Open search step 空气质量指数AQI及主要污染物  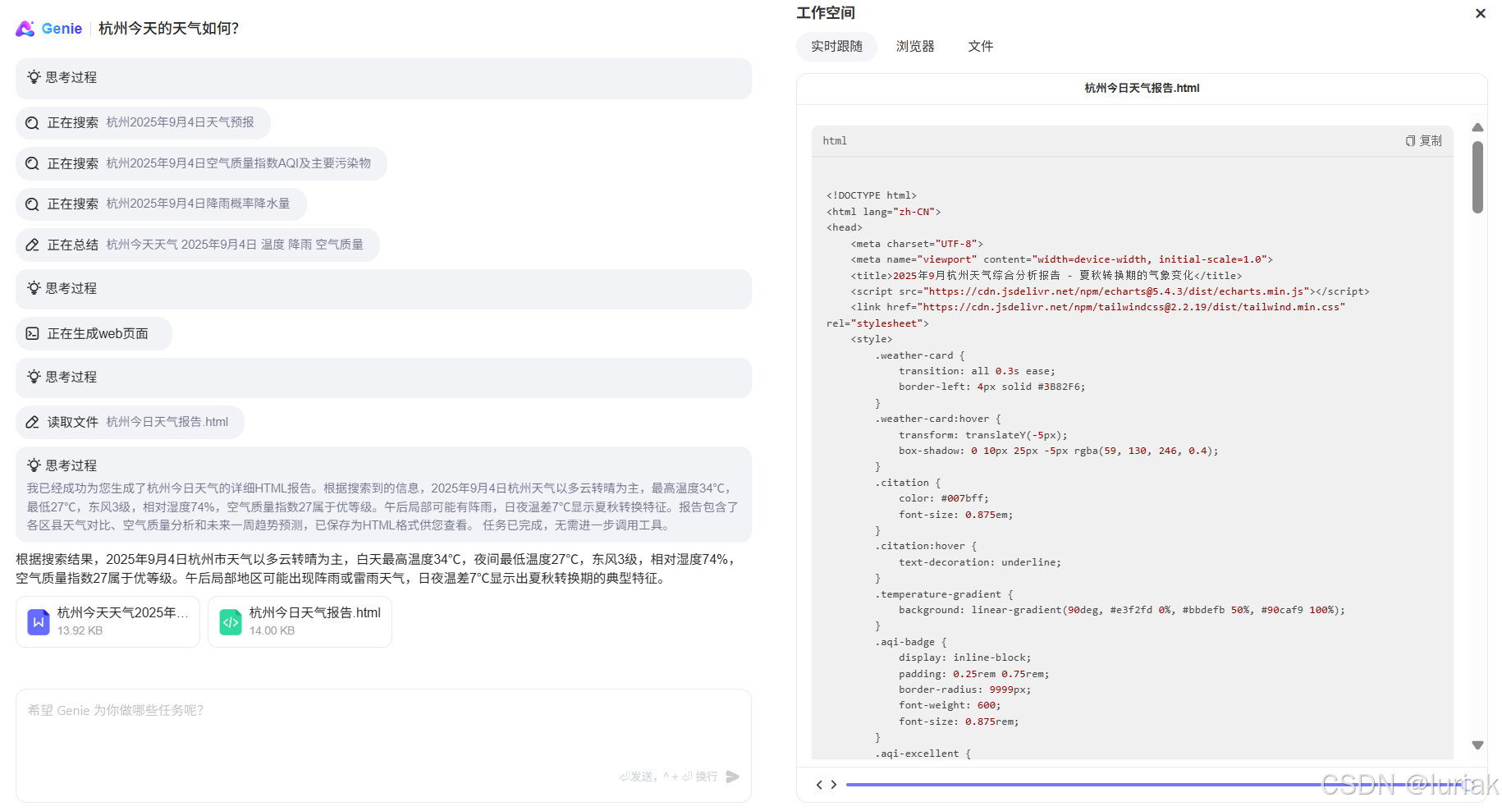tap(201, 163)
